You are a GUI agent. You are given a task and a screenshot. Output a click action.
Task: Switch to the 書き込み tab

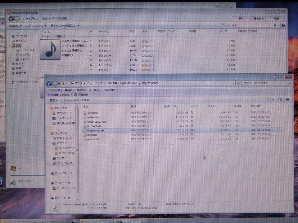click(x=259, y=19)
